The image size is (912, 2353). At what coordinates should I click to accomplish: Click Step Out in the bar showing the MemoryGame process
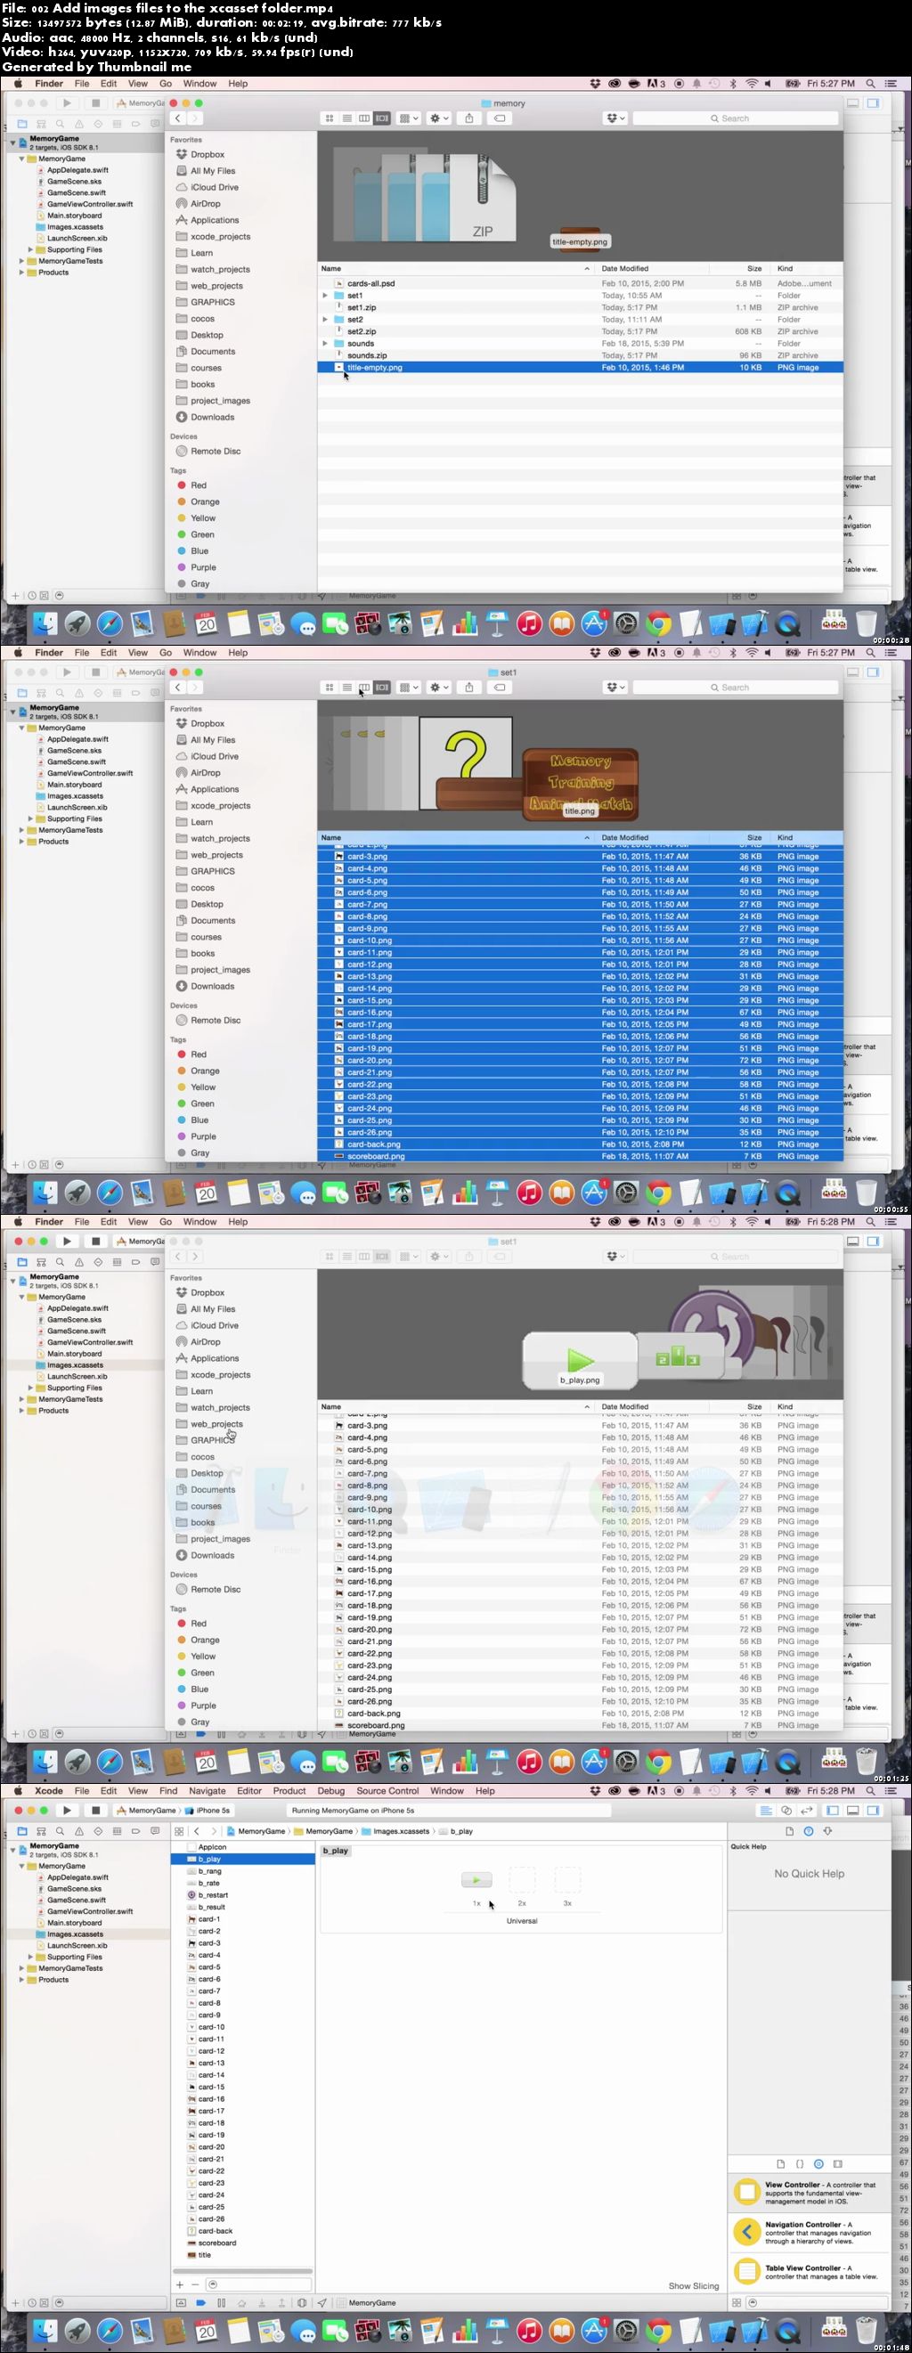click(x=281, y=2303)
